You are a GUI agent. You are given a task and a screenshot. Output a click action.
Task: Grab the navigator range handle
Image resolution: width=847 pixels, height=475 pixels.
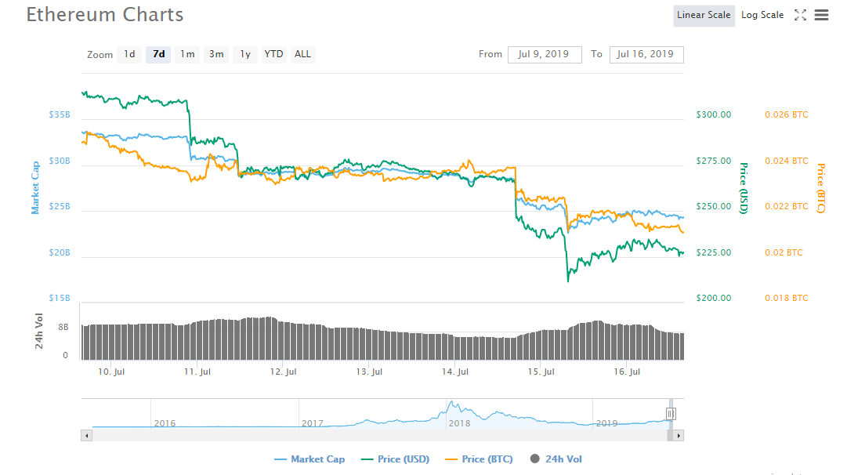click(x=671, y=414)
